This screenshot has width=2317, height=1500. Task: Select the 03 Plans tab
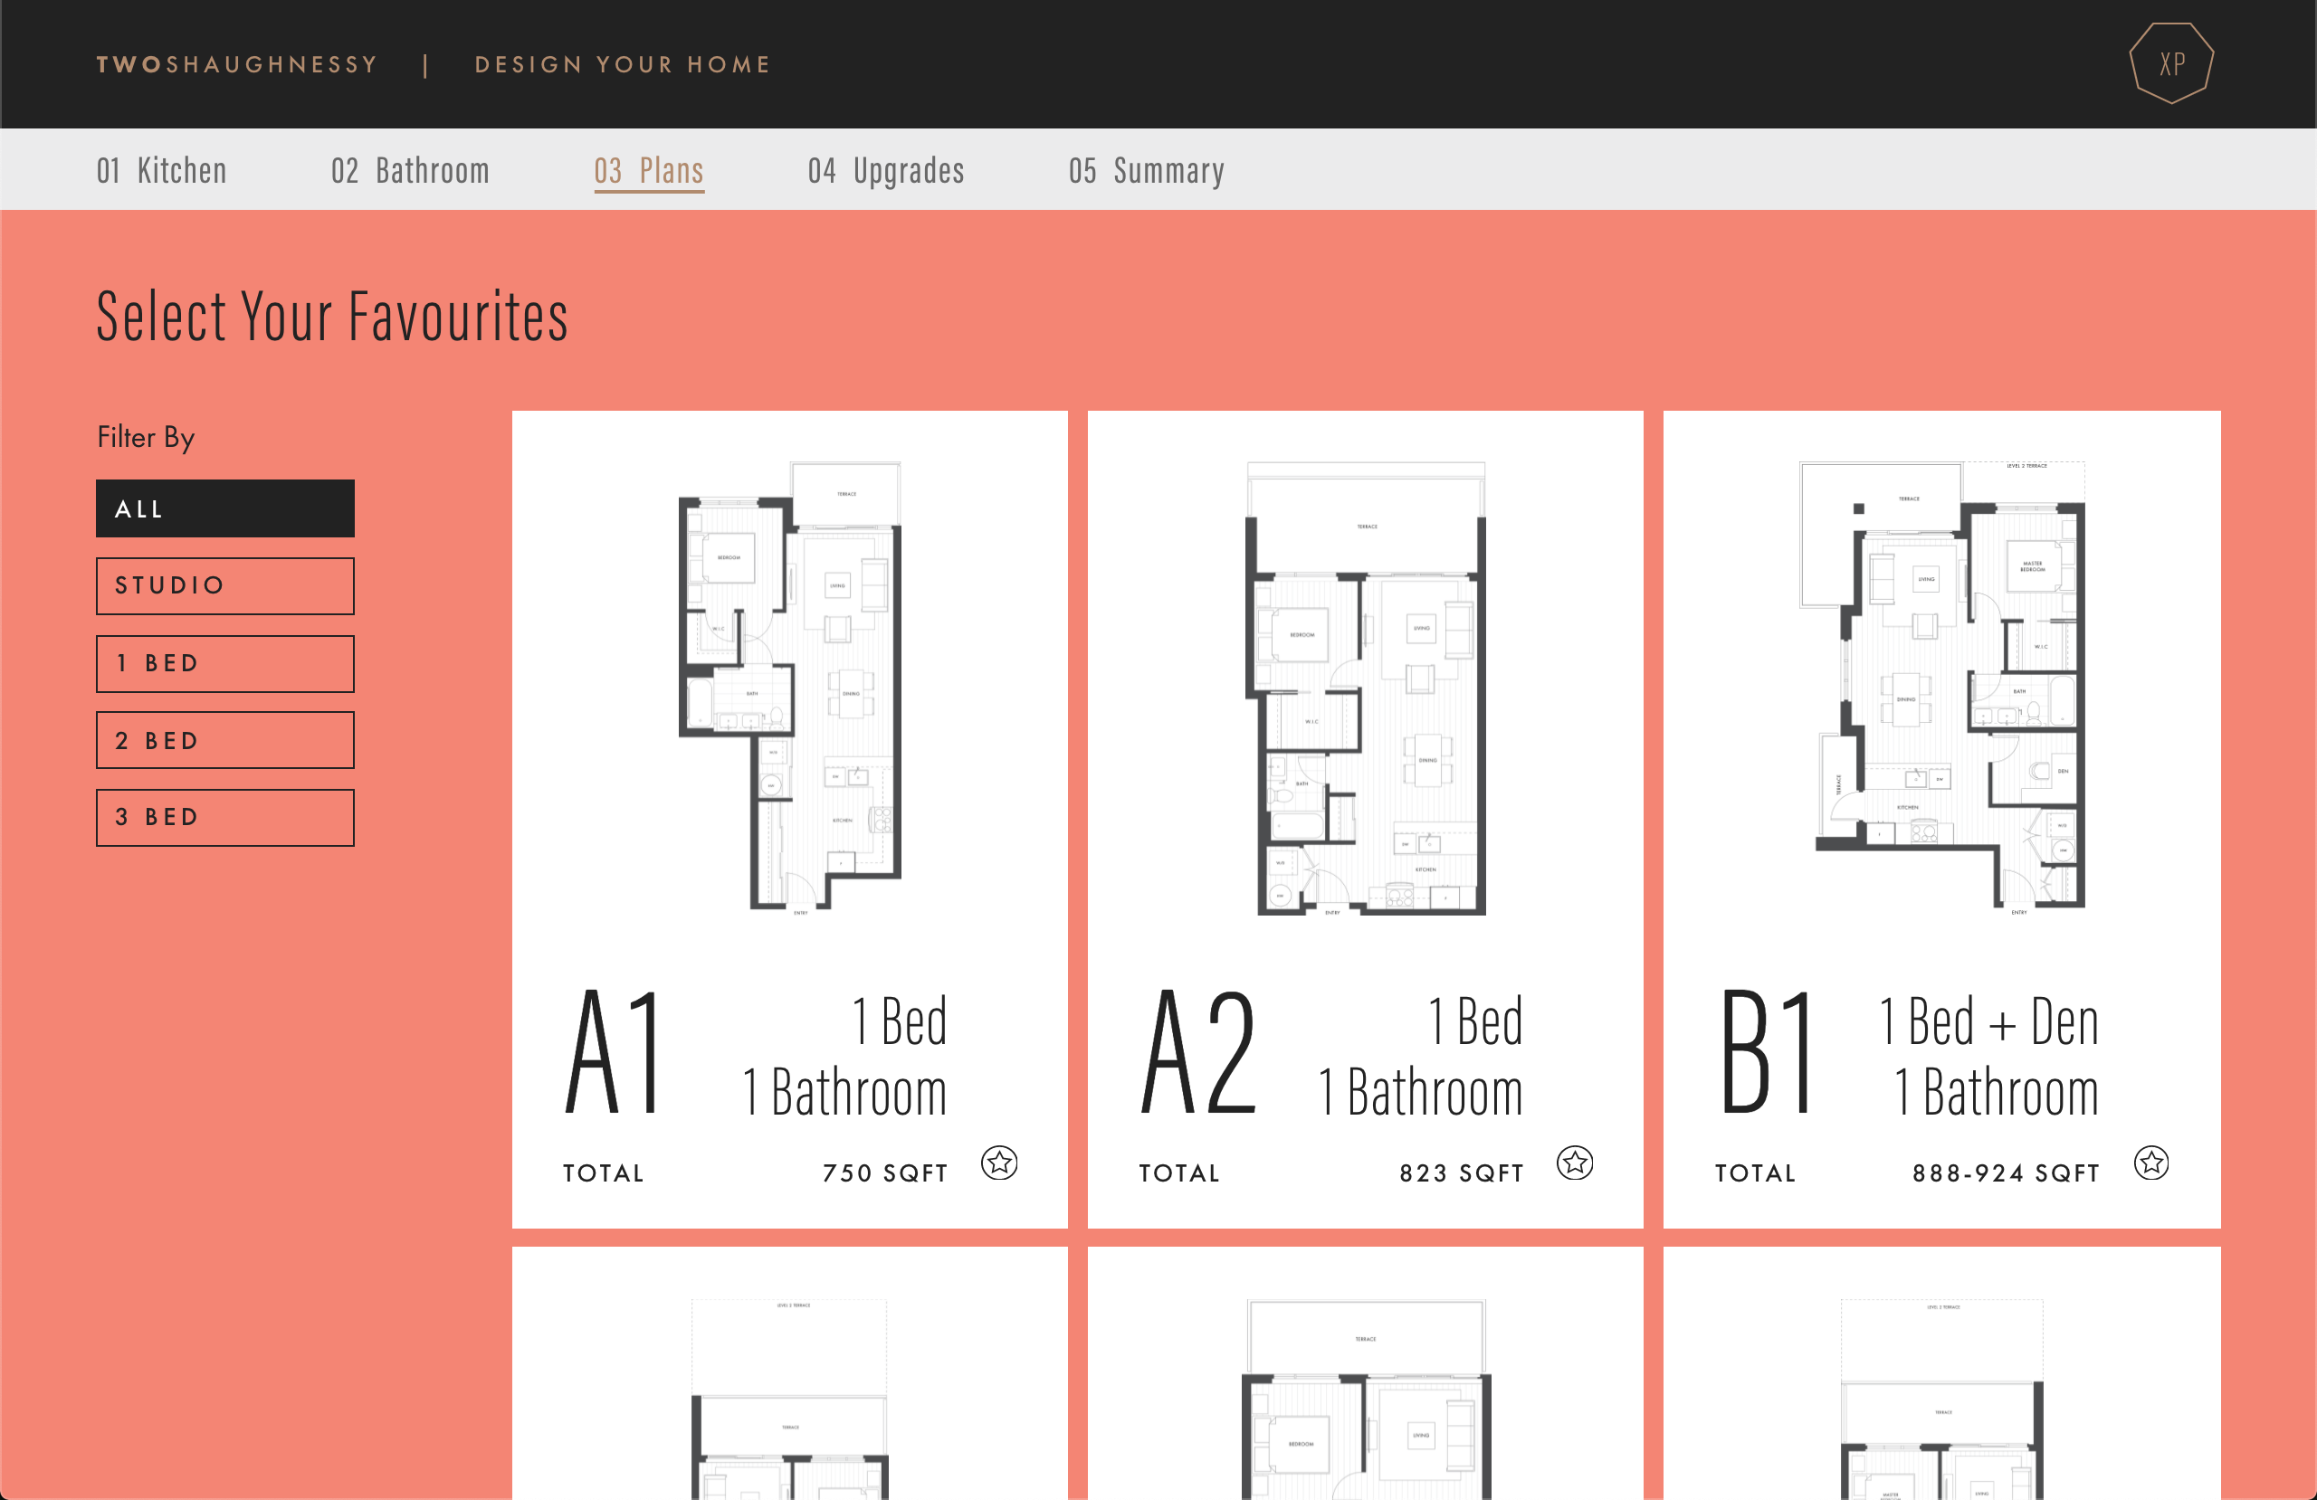pos(649,170)
